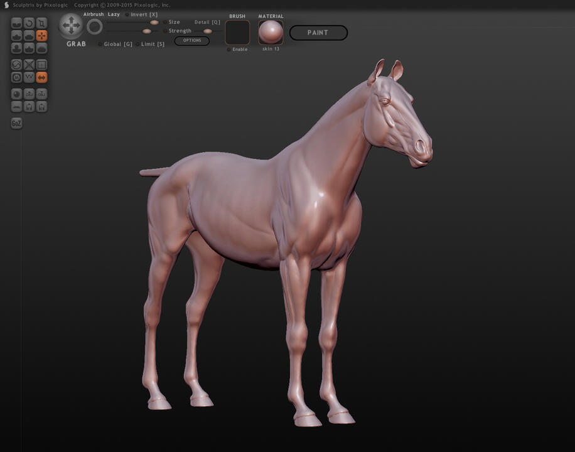Create a new sphere
The width and height of the screenshot is (575, 452).
(16, 94)
